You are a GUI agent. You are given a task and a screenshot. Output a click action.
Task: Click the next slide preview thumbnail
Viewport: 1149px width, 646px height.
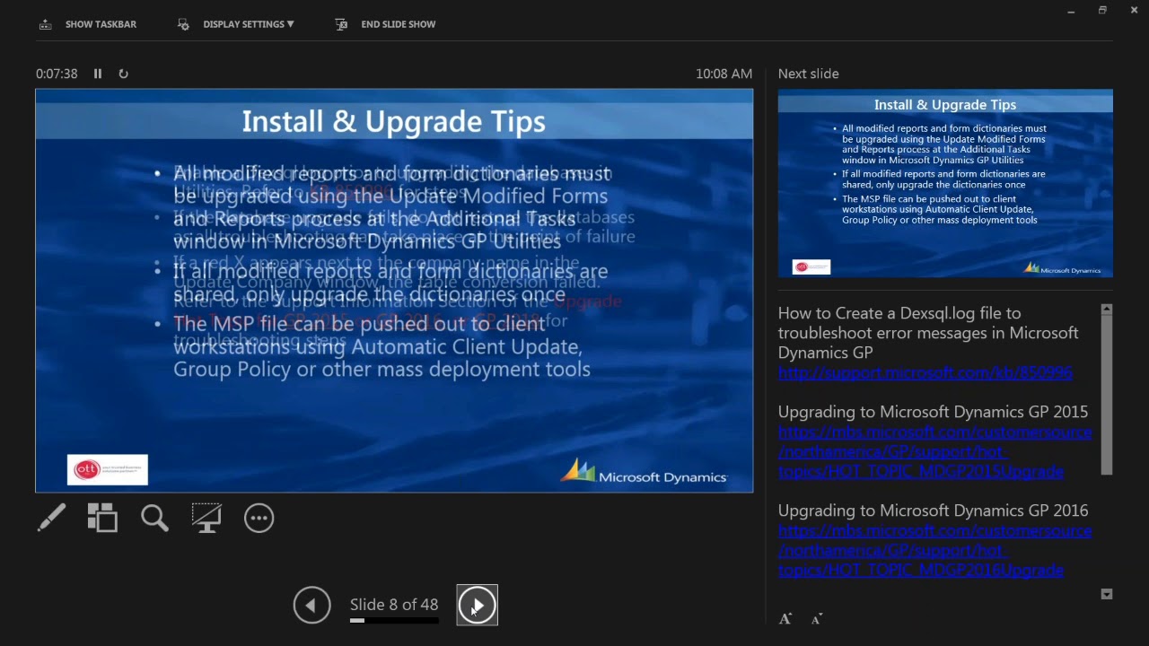tap(945, 183)
